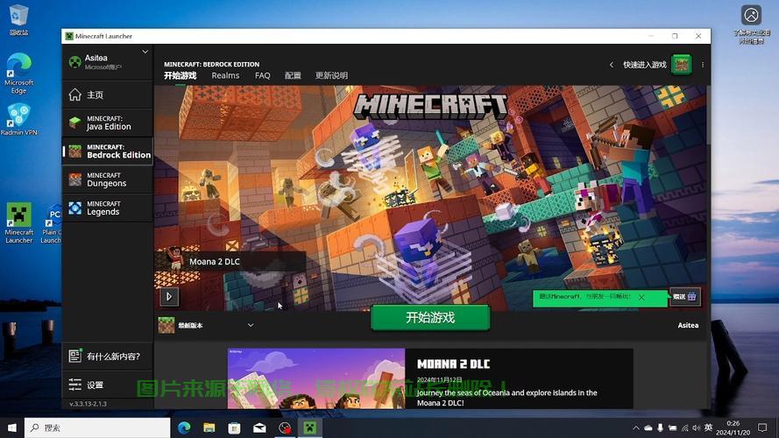The image size is (779, 438).
Task: Click the Minecraft logo on banner
Action: point(430,106)
